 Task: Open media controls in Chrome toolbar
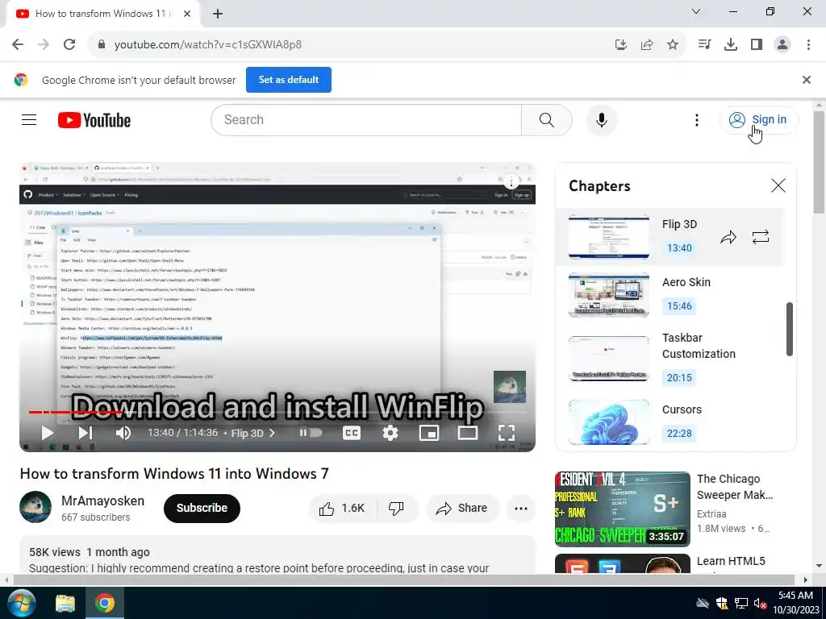pos(704,44)
